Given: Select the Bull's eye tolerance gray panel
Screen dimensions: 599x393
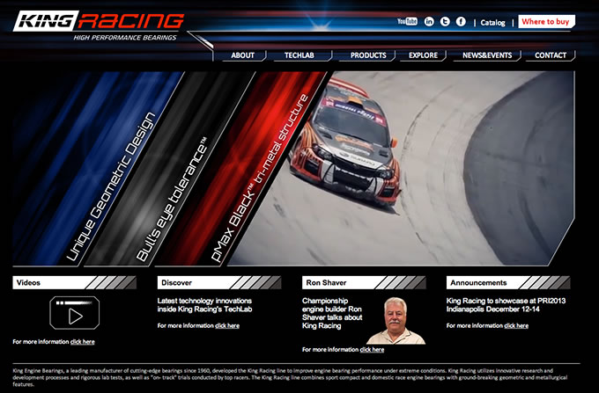Looking at the screenshot, I should point(170,169).
